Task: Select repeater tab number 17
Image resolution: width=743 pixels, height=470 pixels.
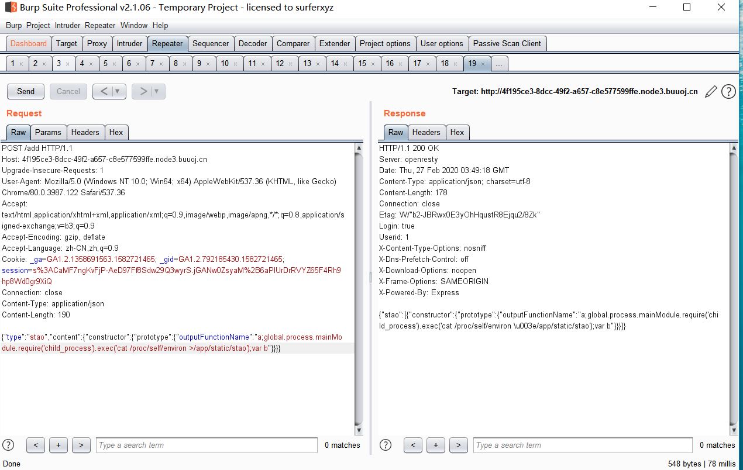Action: (x=422, y=64)
